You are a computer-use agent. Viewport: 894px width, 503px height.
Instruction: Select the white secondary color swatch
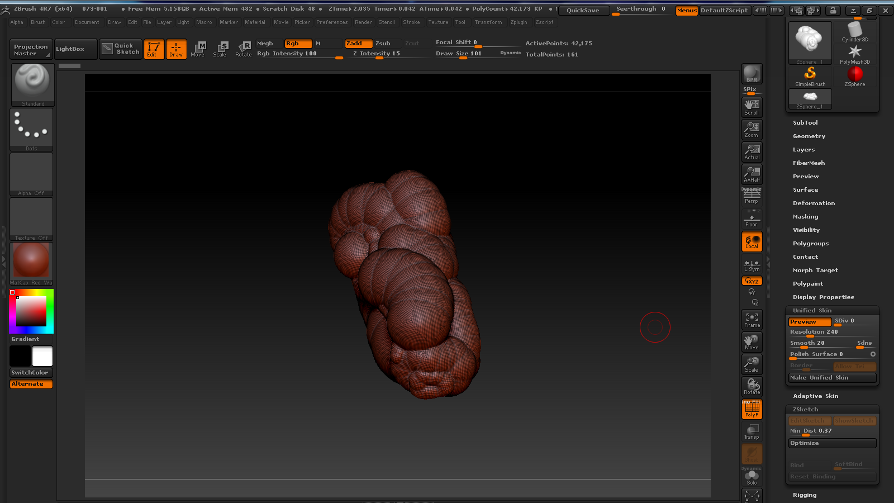click(42, 356)
